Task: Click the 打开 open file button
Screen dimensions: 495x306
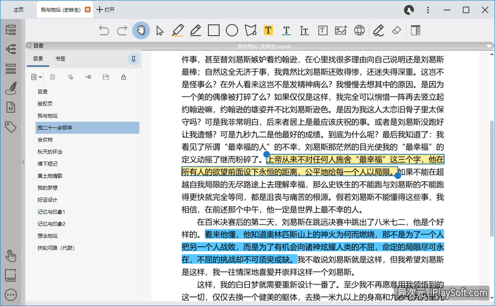Action: (106, 10)
